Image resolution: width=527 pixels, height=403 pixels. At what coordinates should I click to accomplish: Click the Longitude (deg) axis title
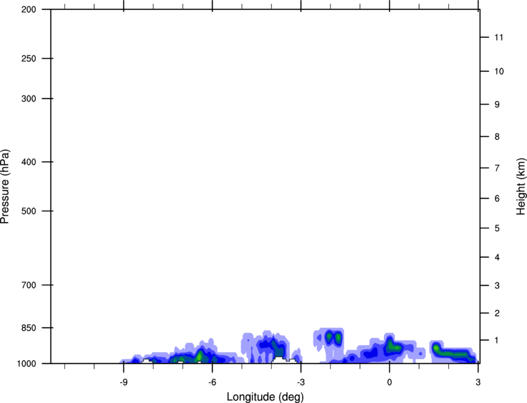tap(265, 397)
